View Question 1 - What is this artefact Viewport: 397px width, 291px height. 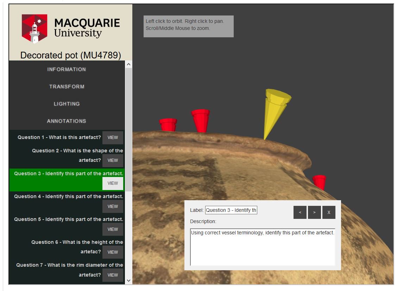coord(113,137)
